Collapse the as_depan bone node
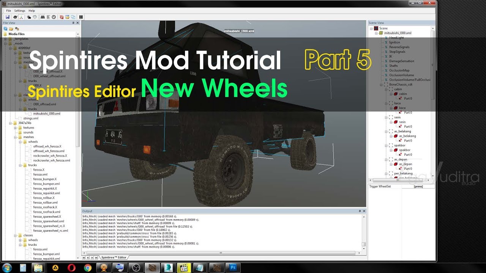Viewport: 486px width, 273px height. pos(386,160)
